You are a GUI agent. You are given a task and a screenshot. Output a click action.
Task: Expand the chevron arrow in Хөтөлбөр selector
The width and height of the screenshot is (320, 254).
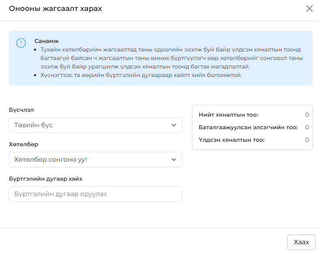coord(174,160)
